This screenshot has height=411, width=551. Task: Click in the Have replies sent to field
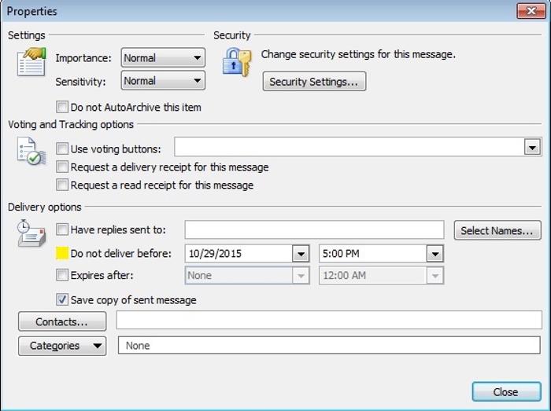[314, 230]
